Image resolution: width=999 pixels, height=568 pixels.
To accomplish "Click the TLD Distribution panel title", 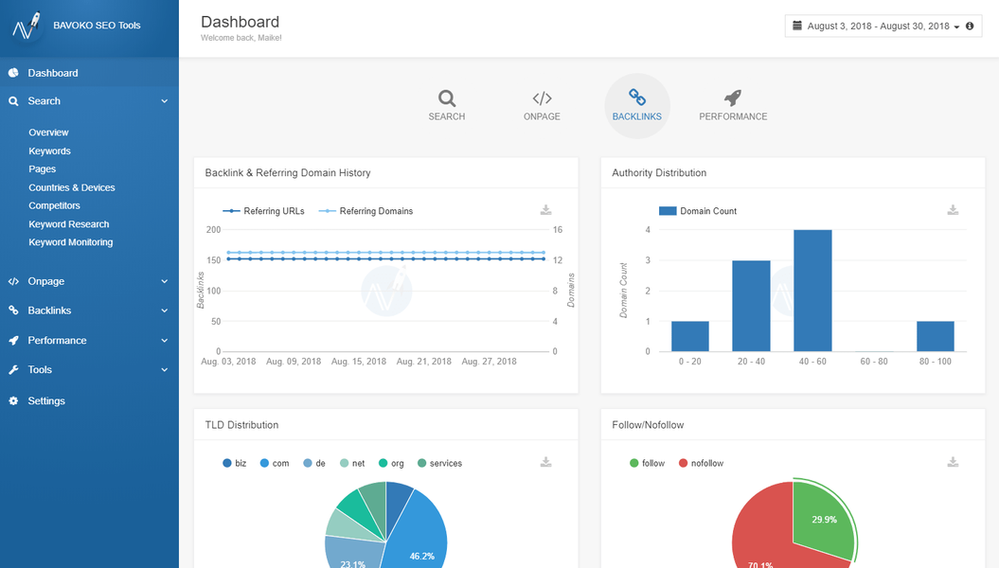I will point(241,425).
